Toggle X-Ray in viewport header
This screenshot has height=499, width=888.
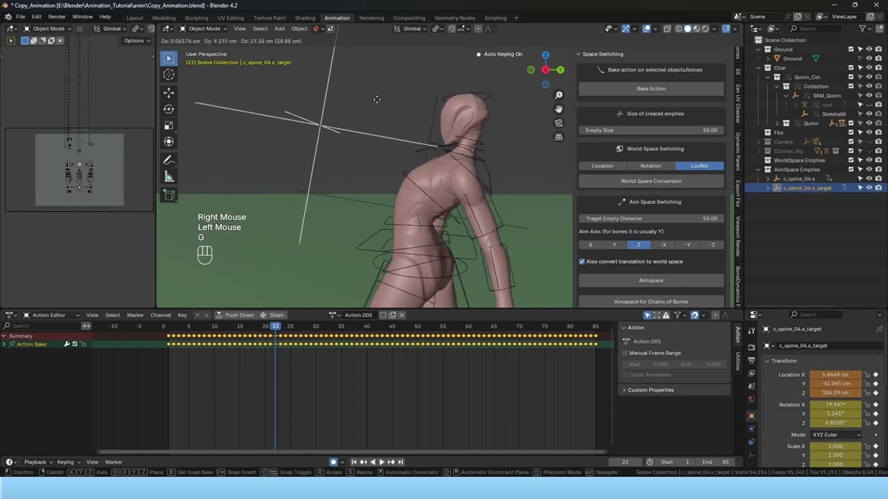point(667,28)
